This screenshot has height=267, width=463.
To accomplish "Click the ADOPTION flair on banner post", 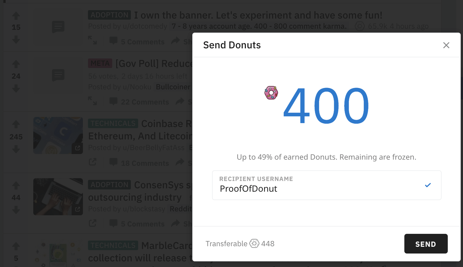I will pos(109,15).
